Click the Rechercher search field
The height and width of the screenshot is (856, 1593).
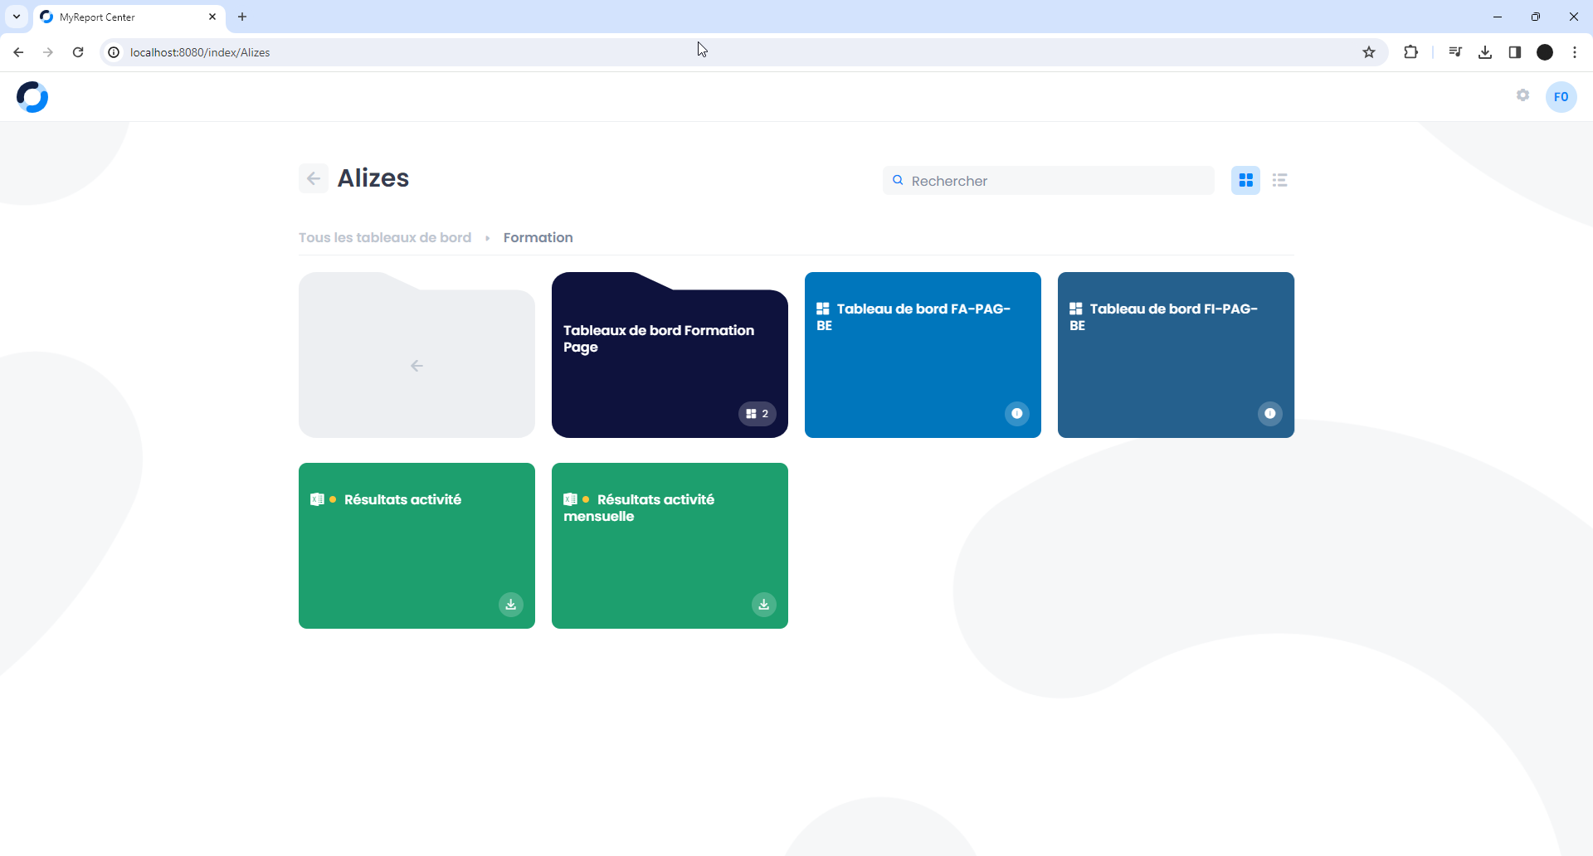[1058, 181]
